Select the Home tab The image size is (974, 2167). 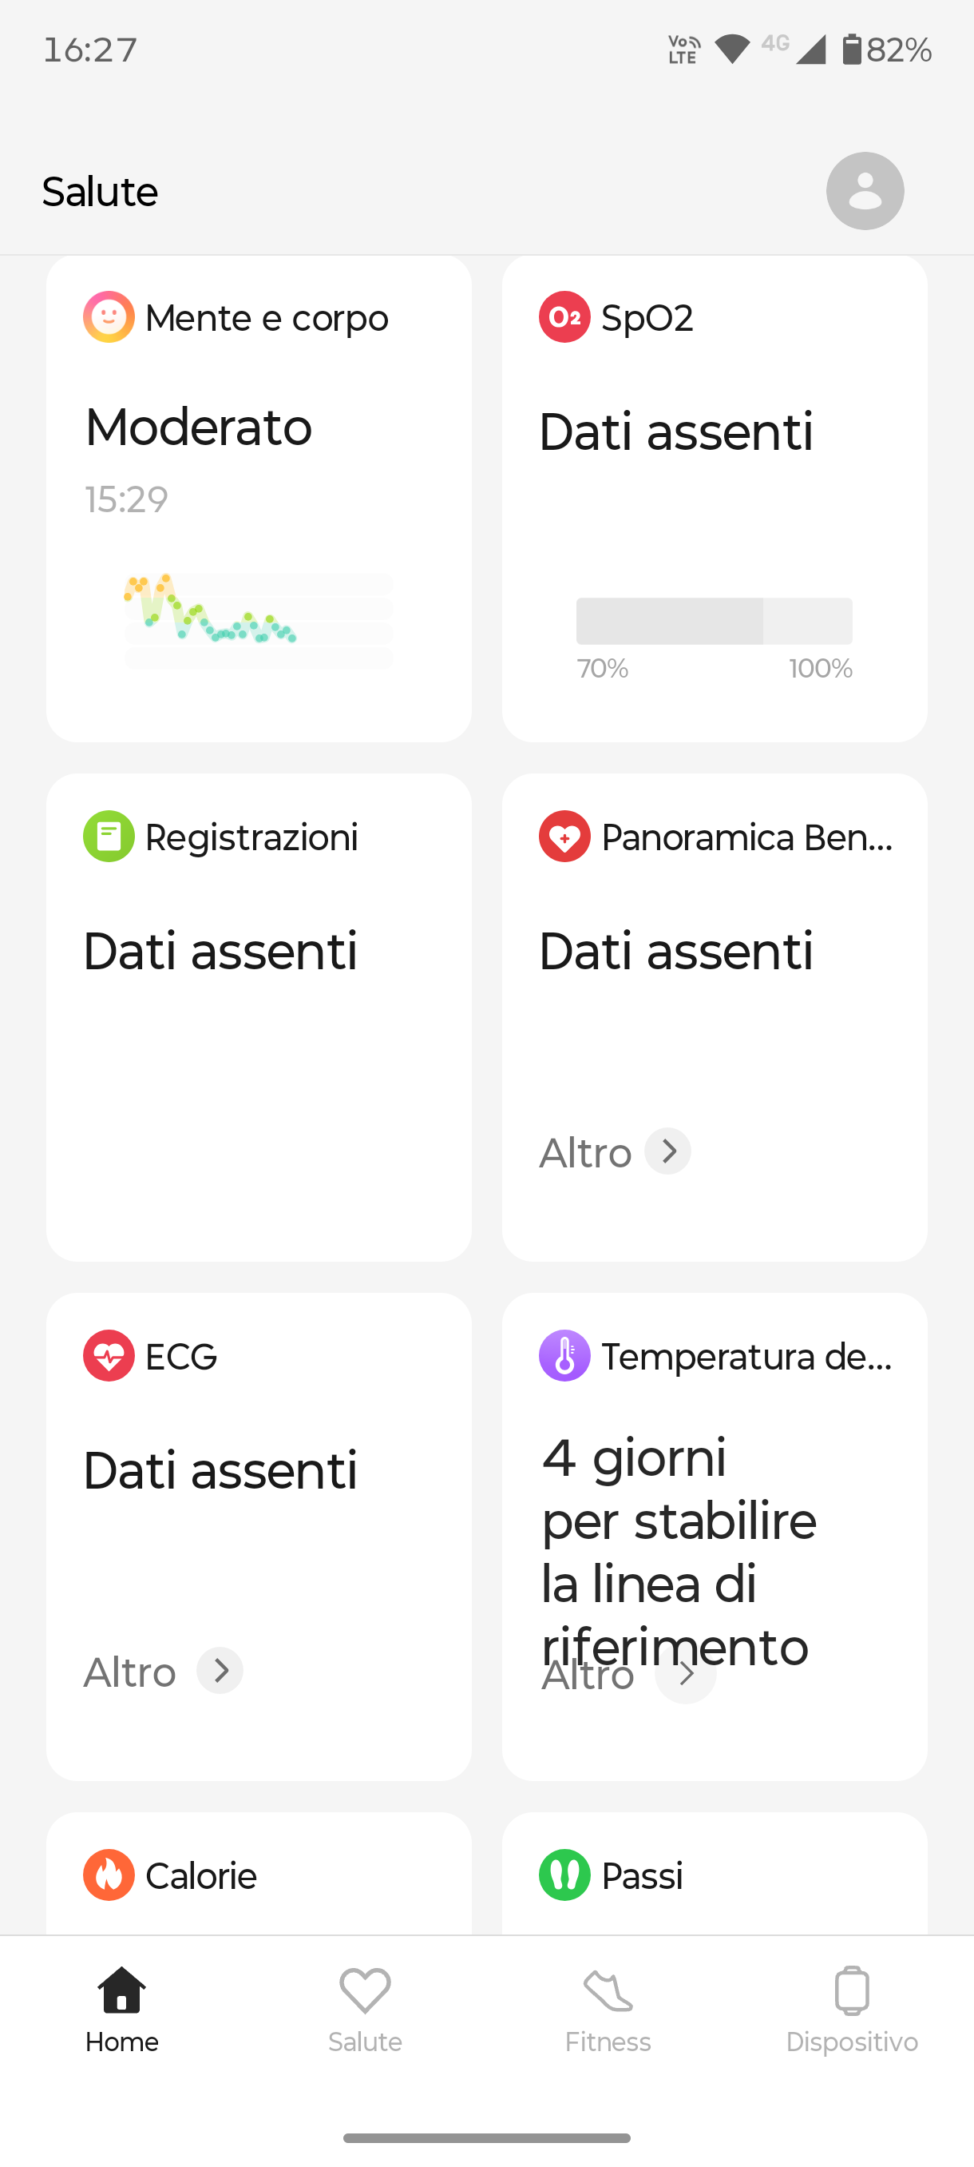(x=122, y=2009)
